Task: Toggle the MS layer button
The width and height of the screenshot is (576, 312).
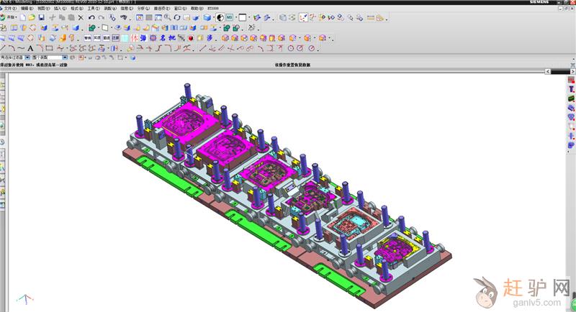Action: 229,17
